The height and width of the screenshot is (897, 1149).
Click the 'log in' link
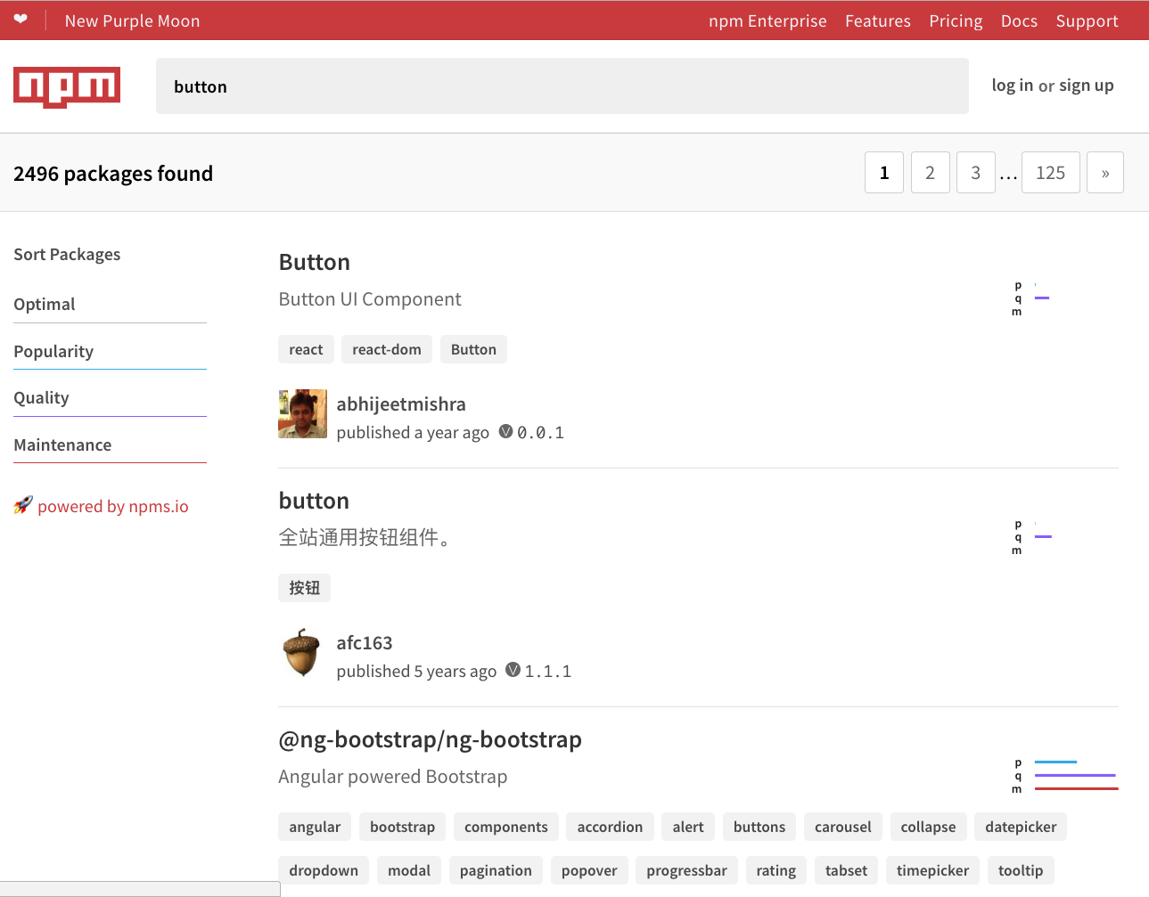tap(1013, 86)
